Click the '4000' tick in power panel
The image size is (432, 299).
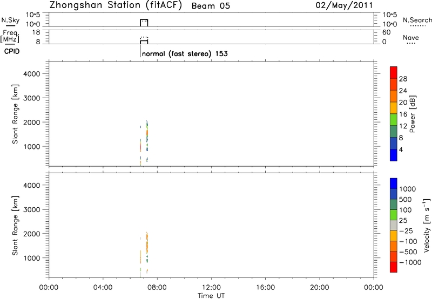point(32,74)
